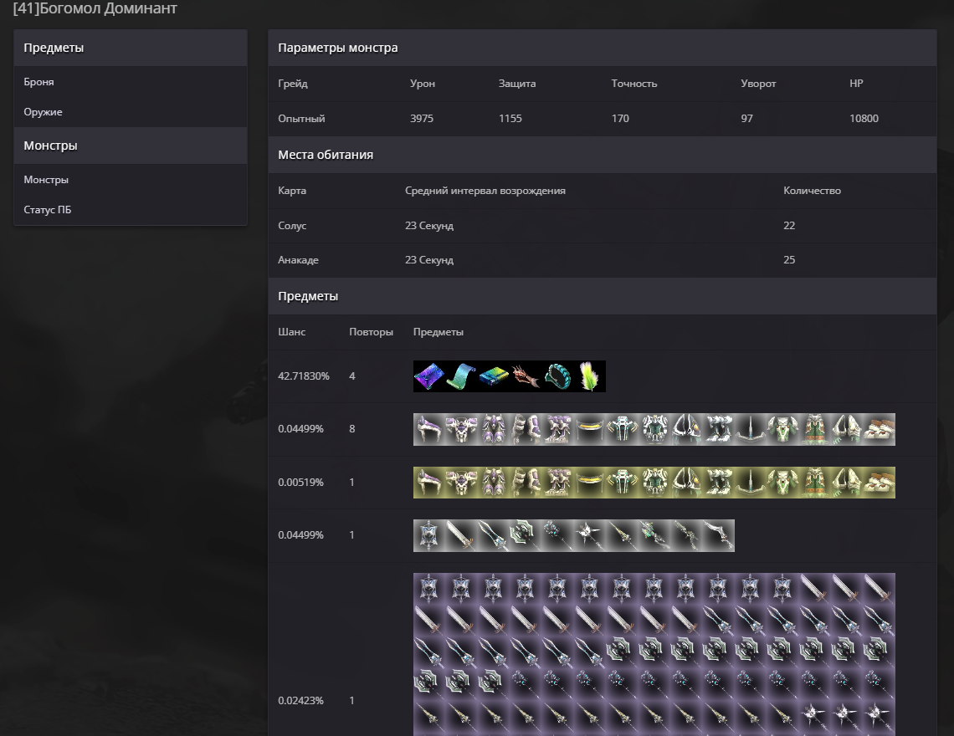
Task: Open the red claw item icon
Action: click(526, 376)
